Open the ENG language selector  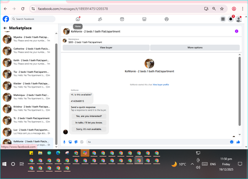pos(213,164)
